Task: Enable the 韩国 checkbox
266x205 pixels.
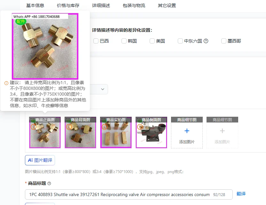Action: point(124,41)
